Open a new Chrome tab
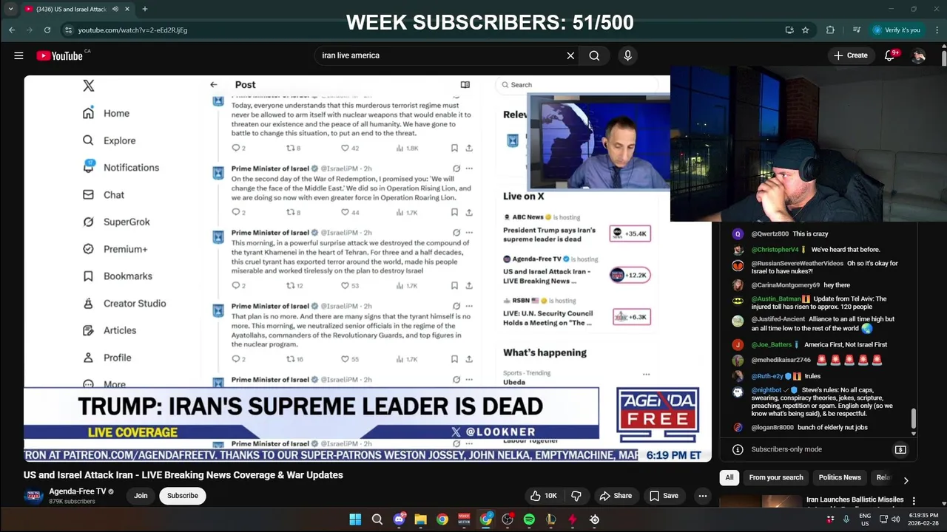This screenshot has width=947, height=532. [x=144, y=9]
